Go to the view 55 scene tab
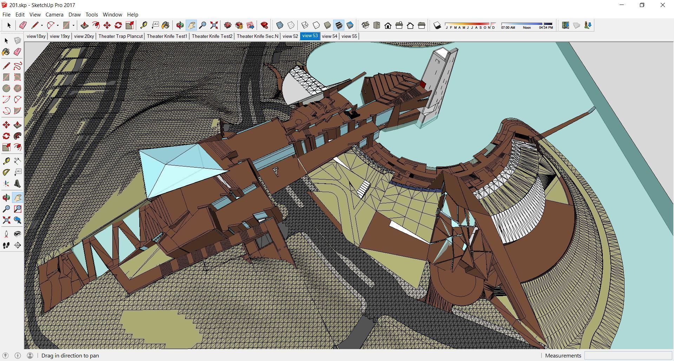Screen dimensions: 674x361 point(349,36)
